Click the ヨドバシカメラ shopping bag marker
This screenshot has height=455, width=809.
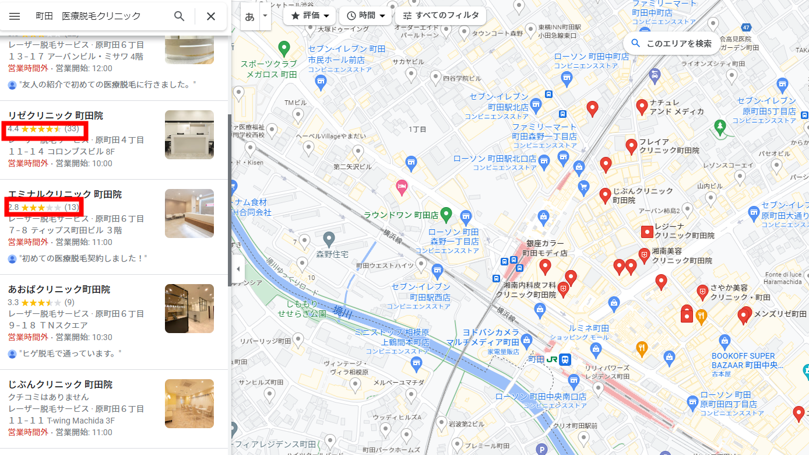tap(527, 339)
